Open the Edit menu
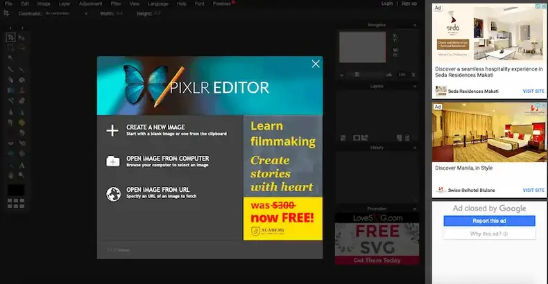Screen dimensions: 548x284 pos(25,3)
